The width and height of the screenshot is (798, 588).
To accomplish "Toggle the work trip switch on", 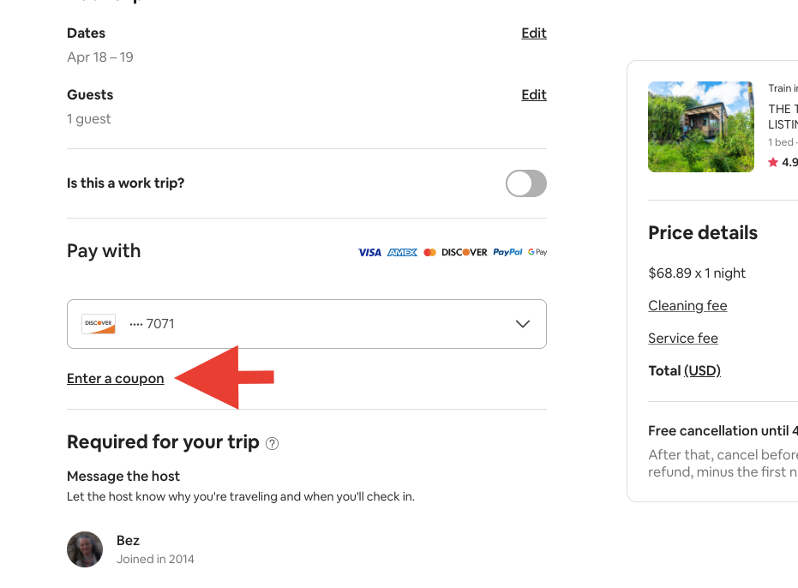I will [x=525, y=183].
